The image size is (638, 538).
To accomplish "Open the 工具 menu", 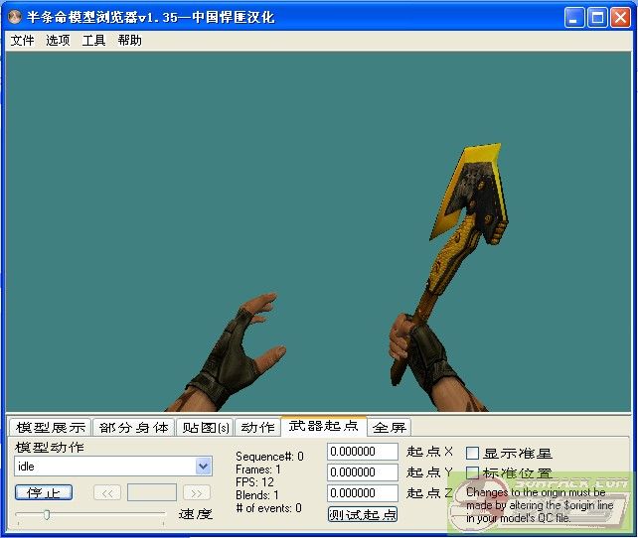I will point(93,41).
